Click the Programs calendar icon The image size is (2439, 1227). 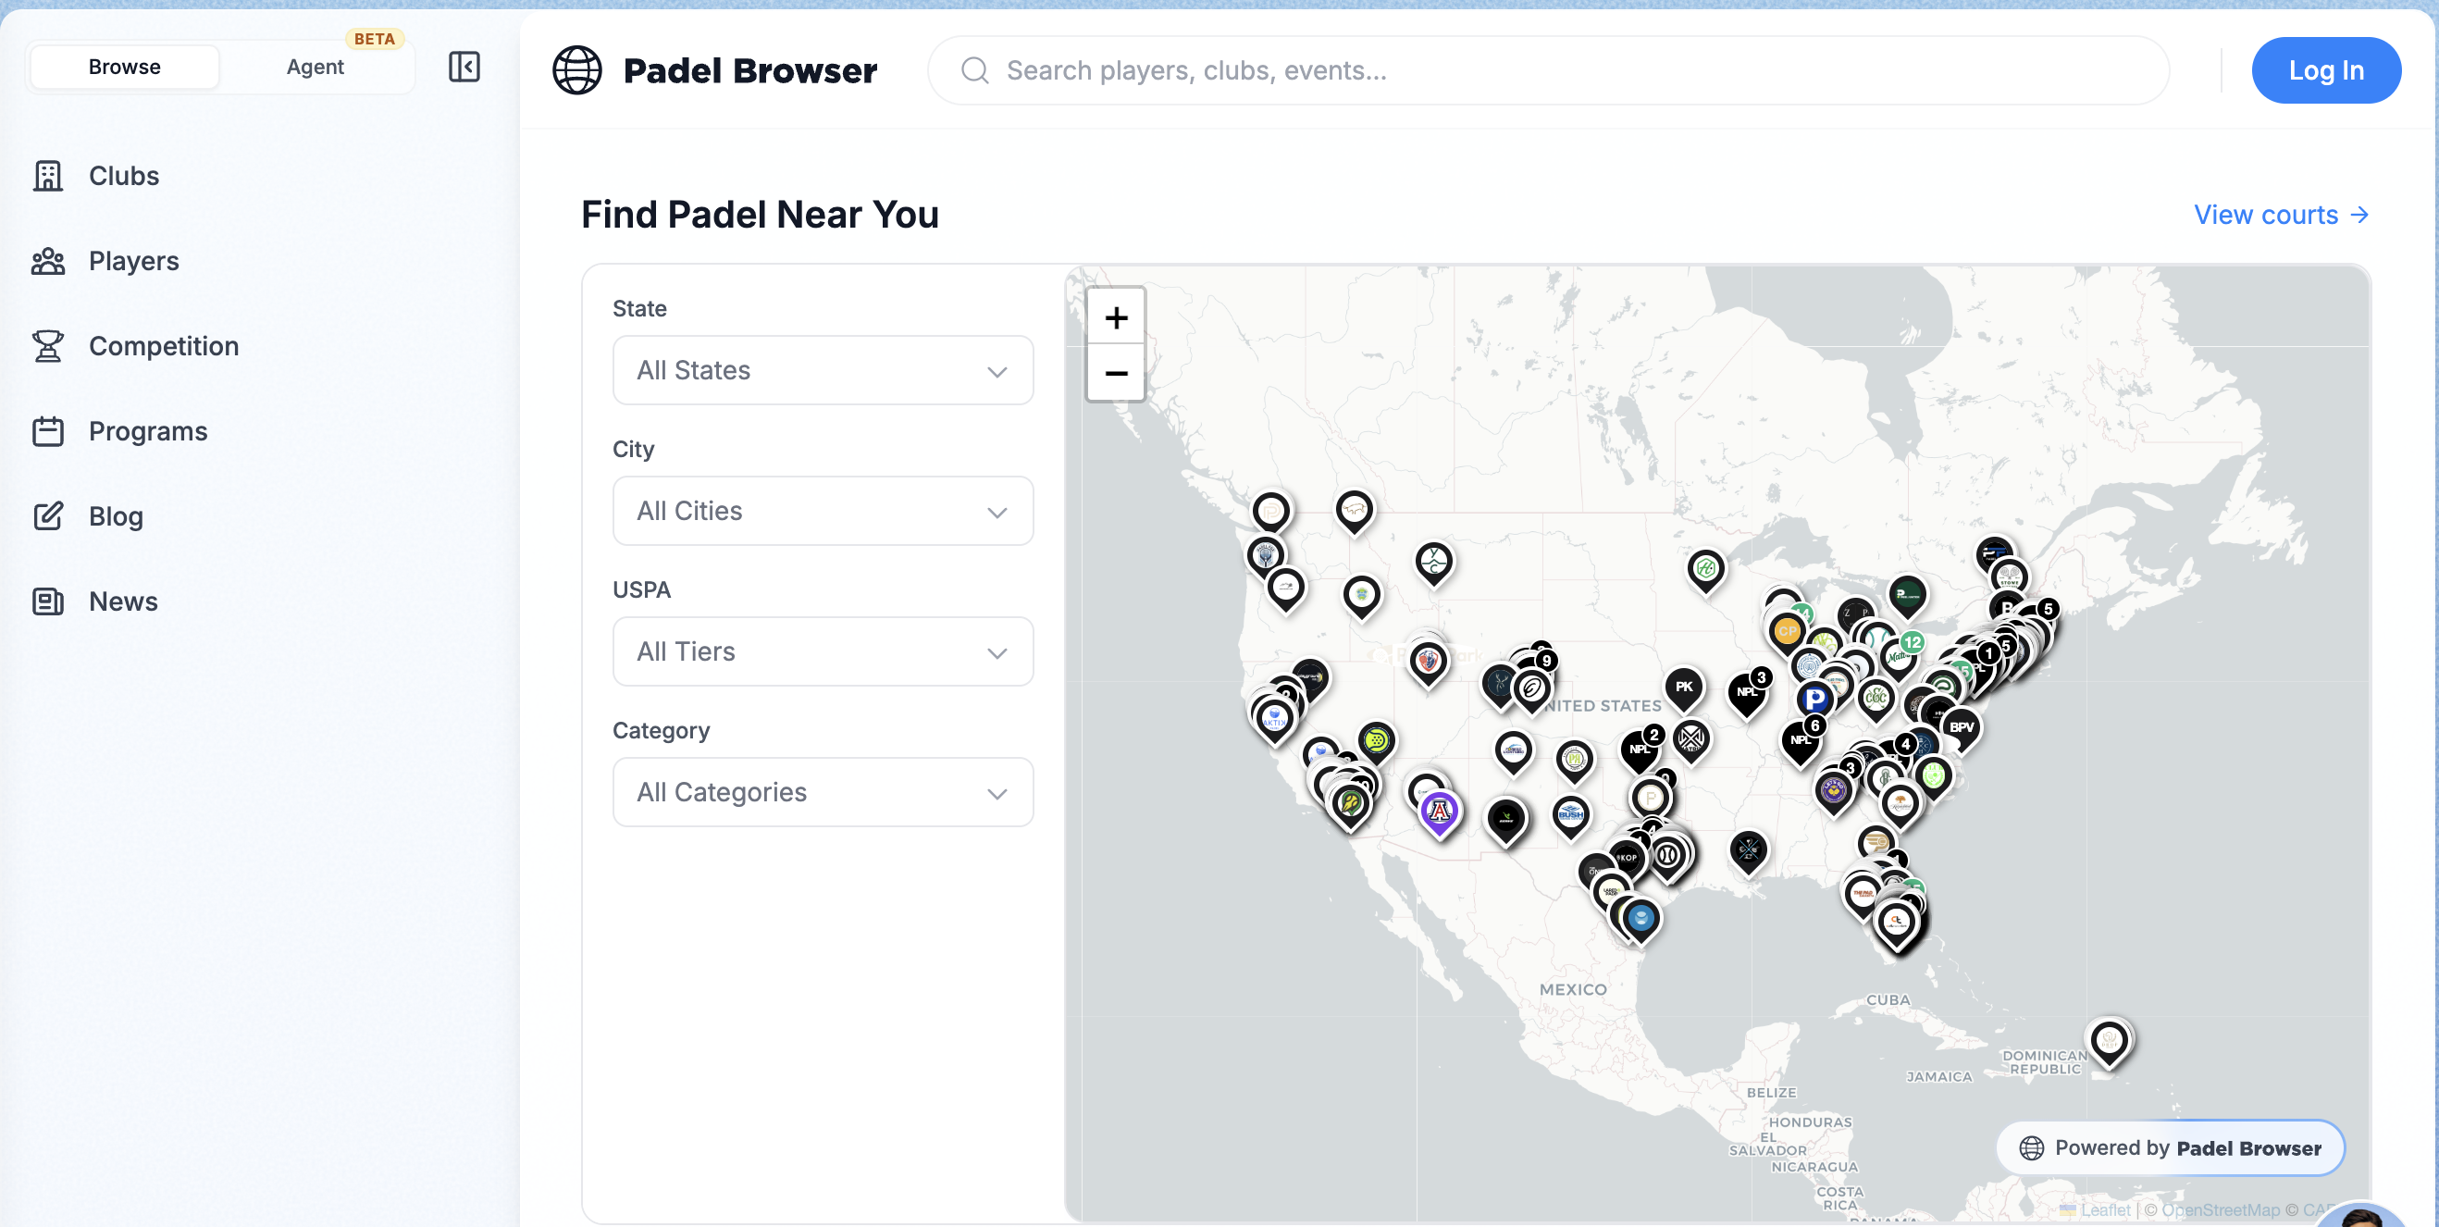(x=48, y=432)
